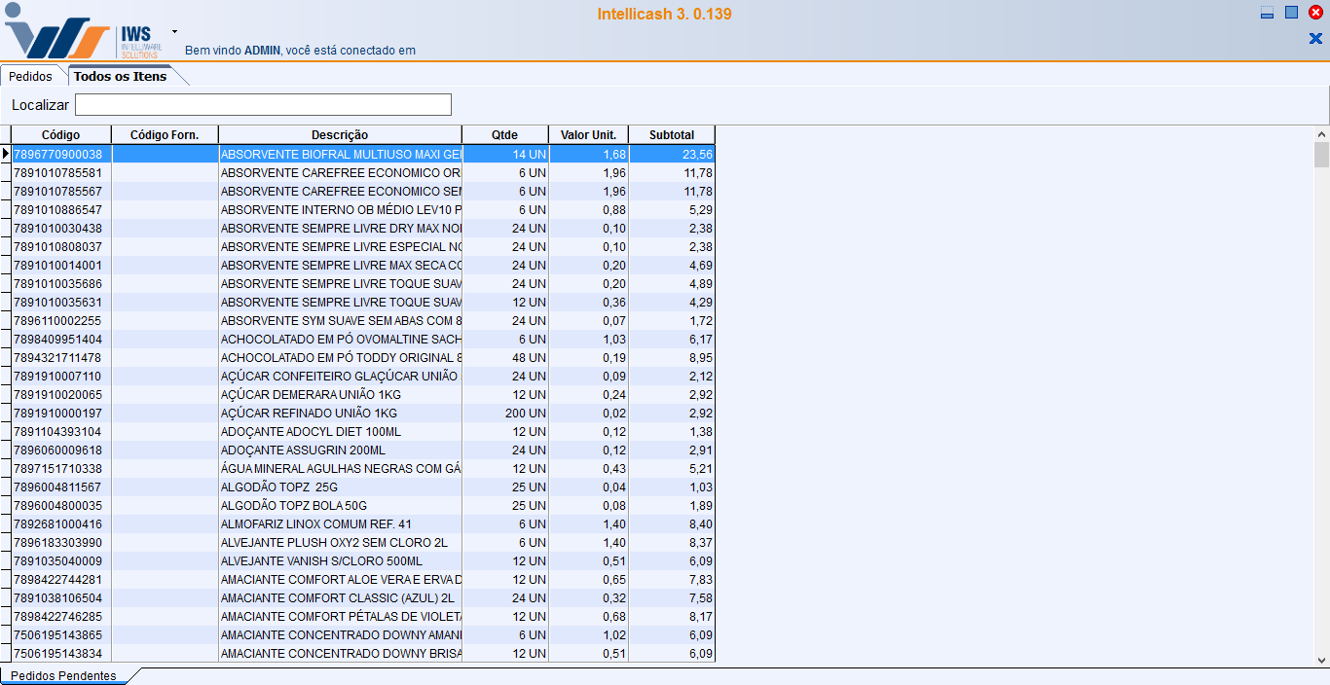Select AÇÚCAR REFINADO UNIÃO 1KG
The height and width of the screenshot is (685, 1330).
341,413
